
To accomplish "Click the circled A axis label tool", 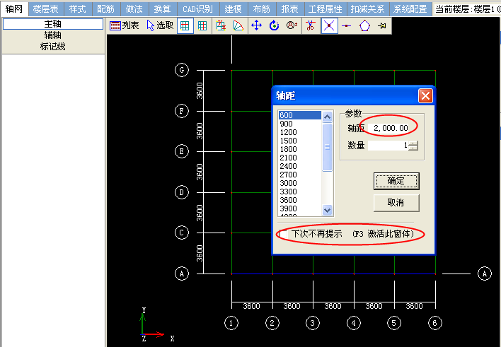I will [292, 25].
